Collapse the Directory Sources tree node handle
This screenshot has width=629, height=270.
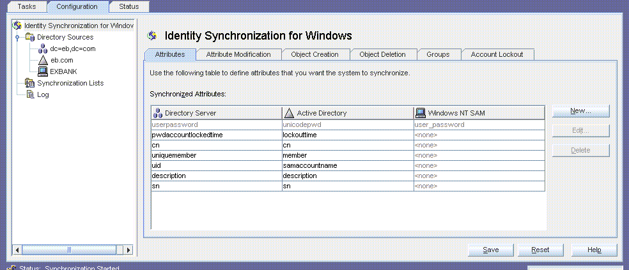(x=17, y=37)
